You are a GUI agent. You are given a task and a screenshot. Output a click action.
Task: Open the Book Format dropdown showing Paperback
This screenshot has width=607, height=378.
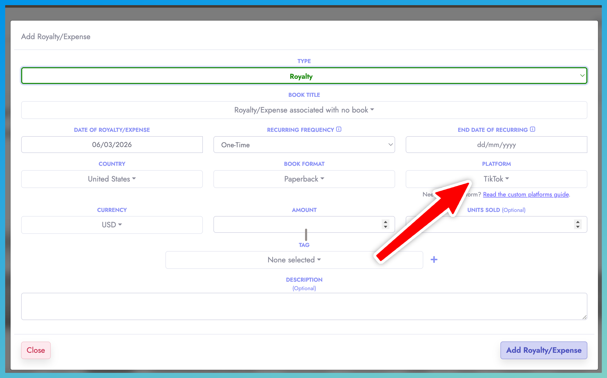(x=304, y=179)
